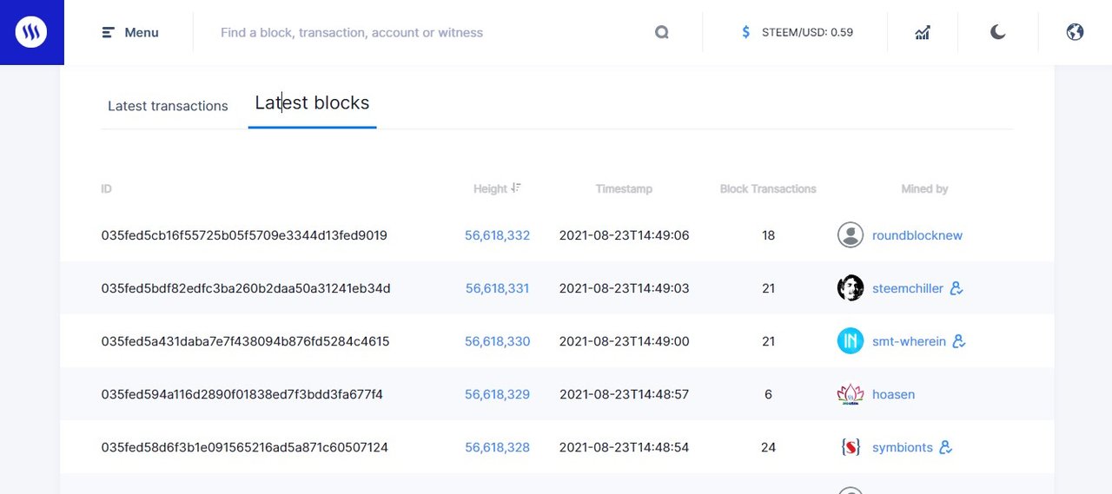Click the STEEM/USD dollar icon

(x=745, y=32)
